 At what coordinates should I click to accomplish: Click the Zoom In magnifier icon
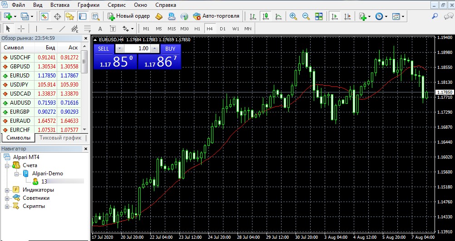293,16
